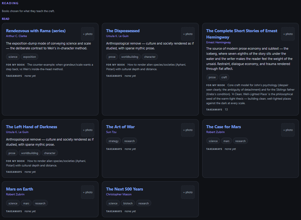
Task: Click Robert Zubrin under Mars on Earth
Action: click(15, 194)
